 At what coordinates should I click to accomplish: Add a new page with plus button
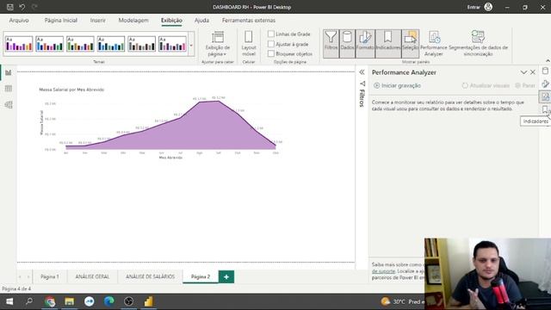(x=226, y=276)
